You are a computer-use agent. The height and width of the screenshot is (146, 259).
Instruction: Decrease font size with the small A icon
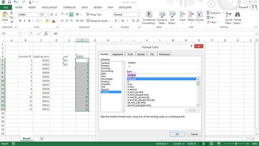[x=56, y=15]
